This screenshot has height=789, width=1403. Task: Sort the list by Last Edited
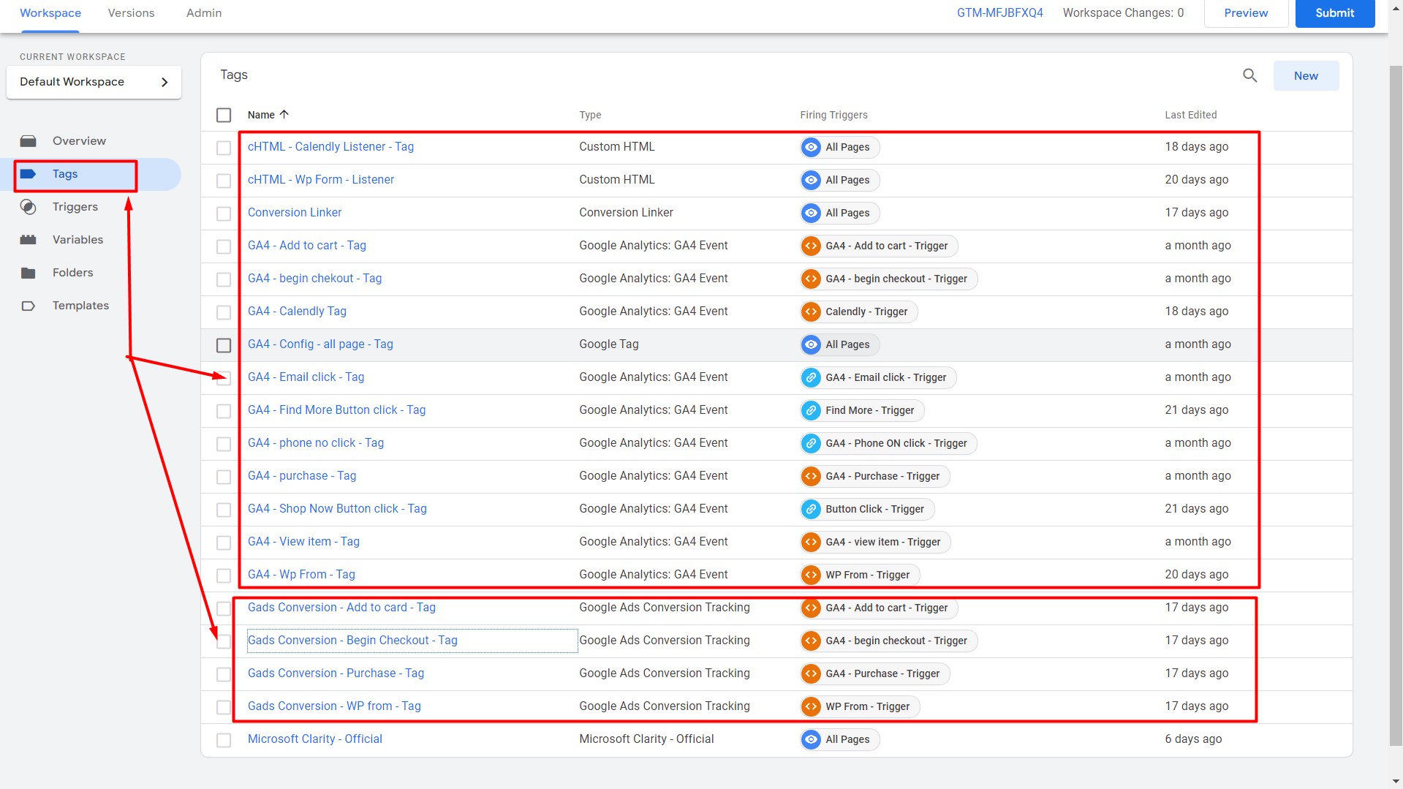click(1190, 115)
